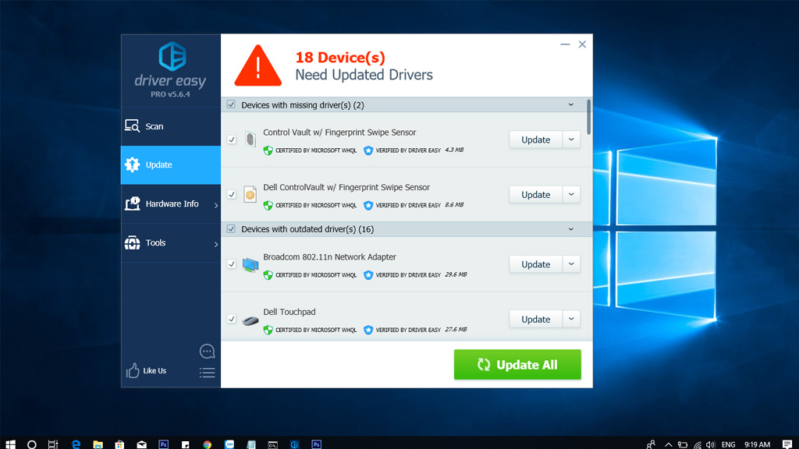The image size is (799, 449).
Task: Open the Tools section
Action: (171, 243)
